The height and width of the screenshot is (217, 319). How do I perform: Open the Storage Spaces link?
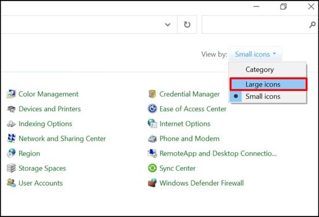click(x=42, y=168)
